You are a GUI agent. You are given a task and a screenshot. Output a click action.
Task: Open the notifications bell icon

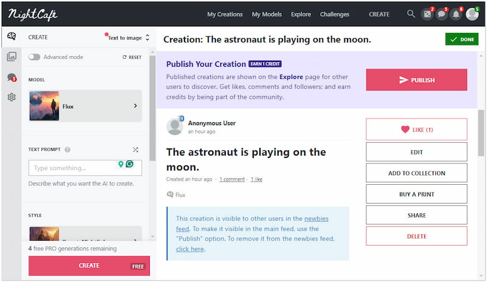[x=456, y=14]
